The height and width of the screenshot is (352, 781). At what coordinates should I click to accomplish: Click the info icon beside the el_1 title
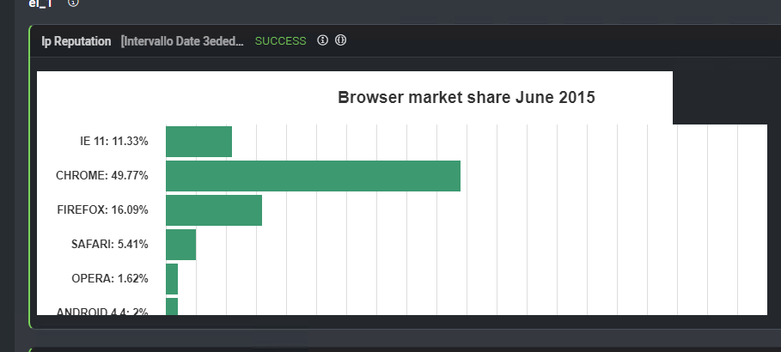click(x=73, y=3)
